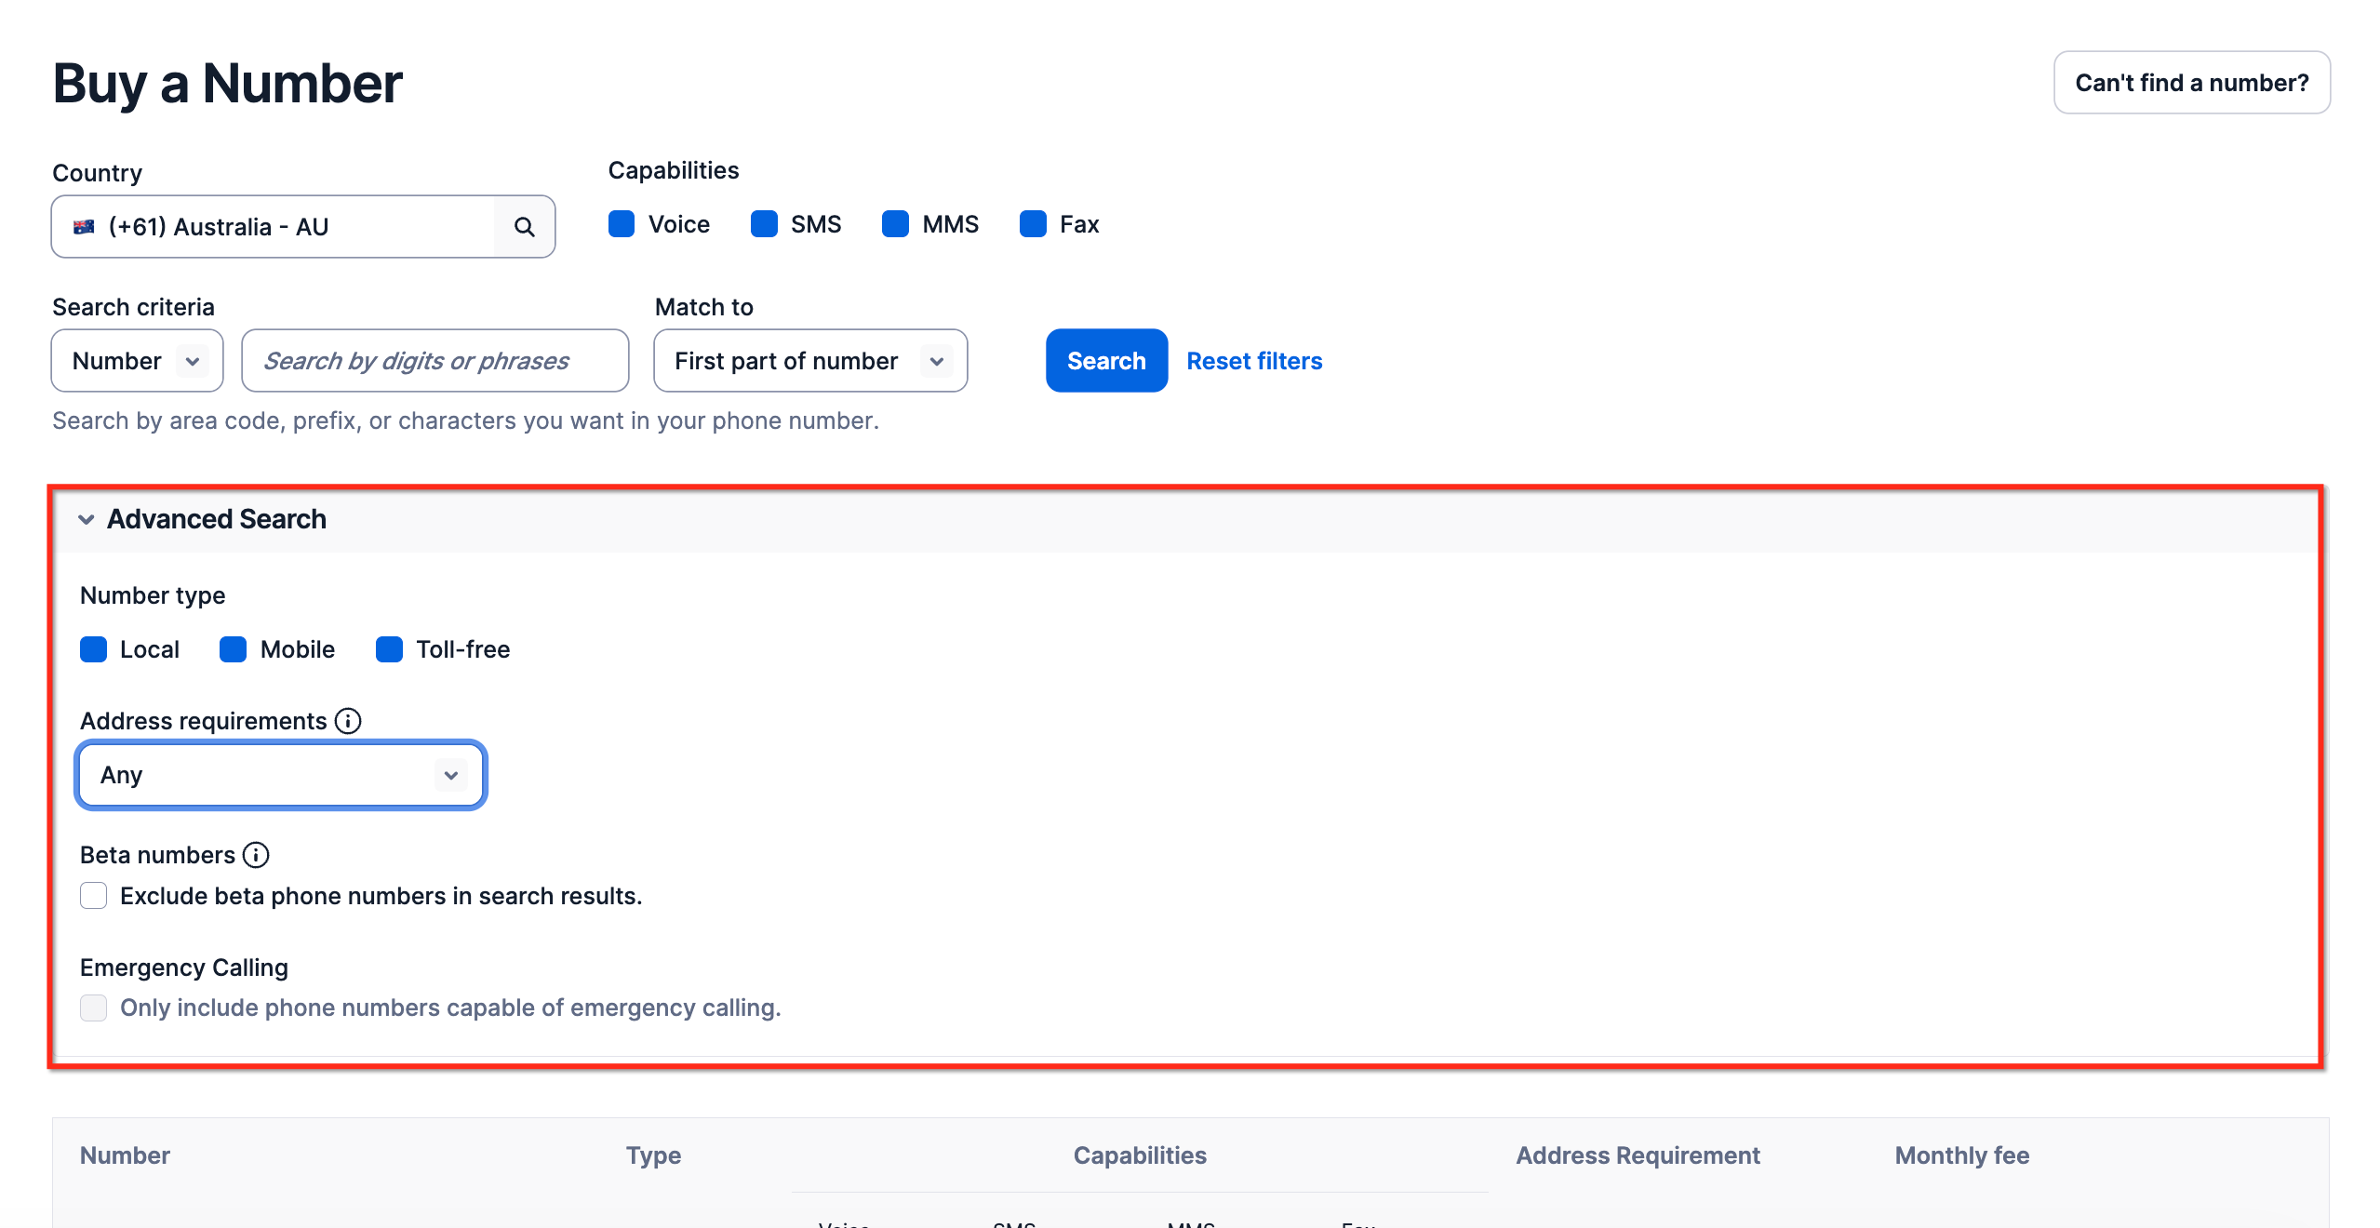Click the blue Search button

click(1105, 361)
